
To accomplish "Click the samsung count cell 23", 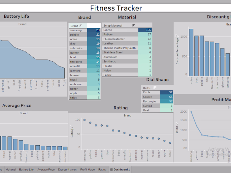I will pos(93,30).
